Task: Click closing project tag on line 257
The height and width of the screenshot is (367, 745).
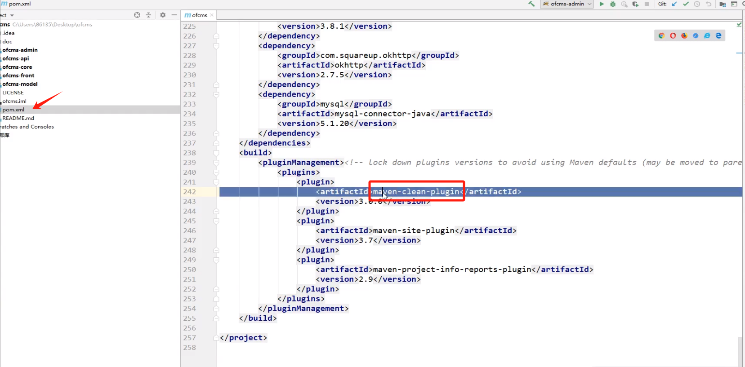Action: point(243,338)
